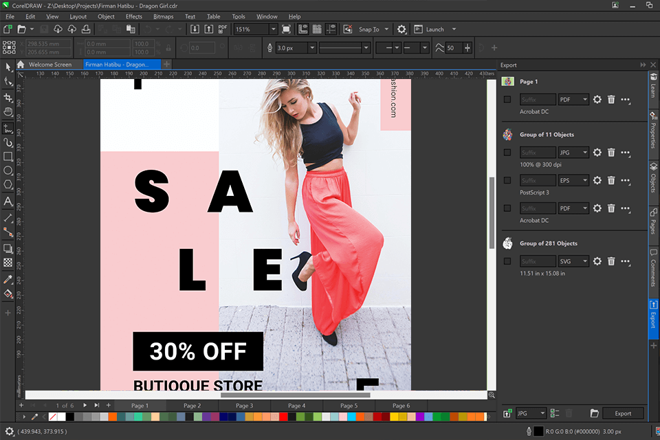Pick the red palette swatch
660x440 pixels.
pos(283,417)
